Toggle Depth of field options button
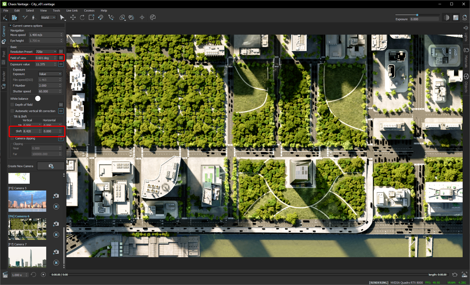 coord(61,105)
